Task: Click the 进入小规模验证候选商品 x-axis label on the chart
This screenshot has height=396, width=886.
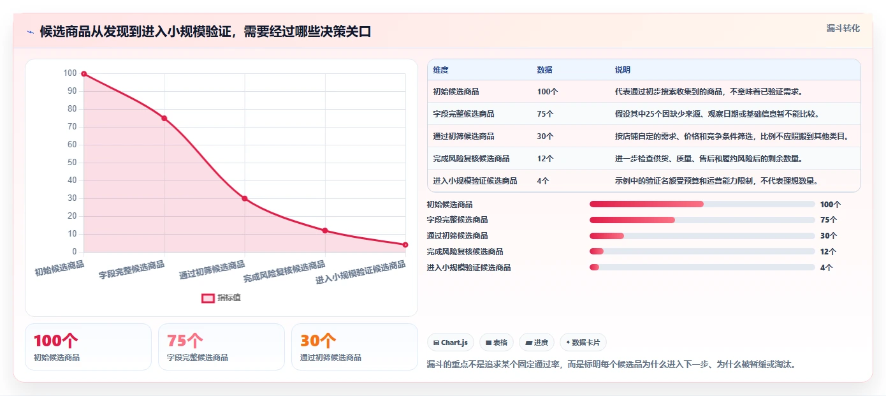Action: (x=361, y=272)
